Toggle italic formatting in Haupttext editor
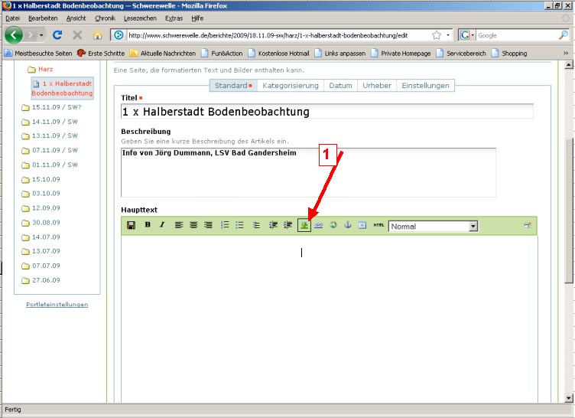The image size is (575, 418). point(162,226)
